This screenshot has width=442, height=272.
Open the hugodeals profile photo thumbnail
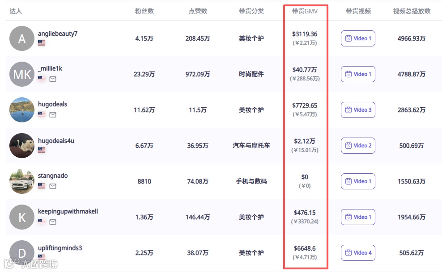[x=22, y=110]
